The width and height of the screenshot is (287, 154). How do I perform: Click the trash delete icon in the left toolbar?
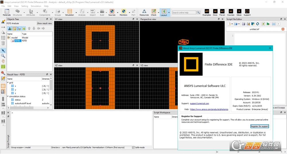point(3,43)
